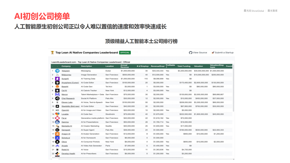Click the Description column header

[86, 66]
